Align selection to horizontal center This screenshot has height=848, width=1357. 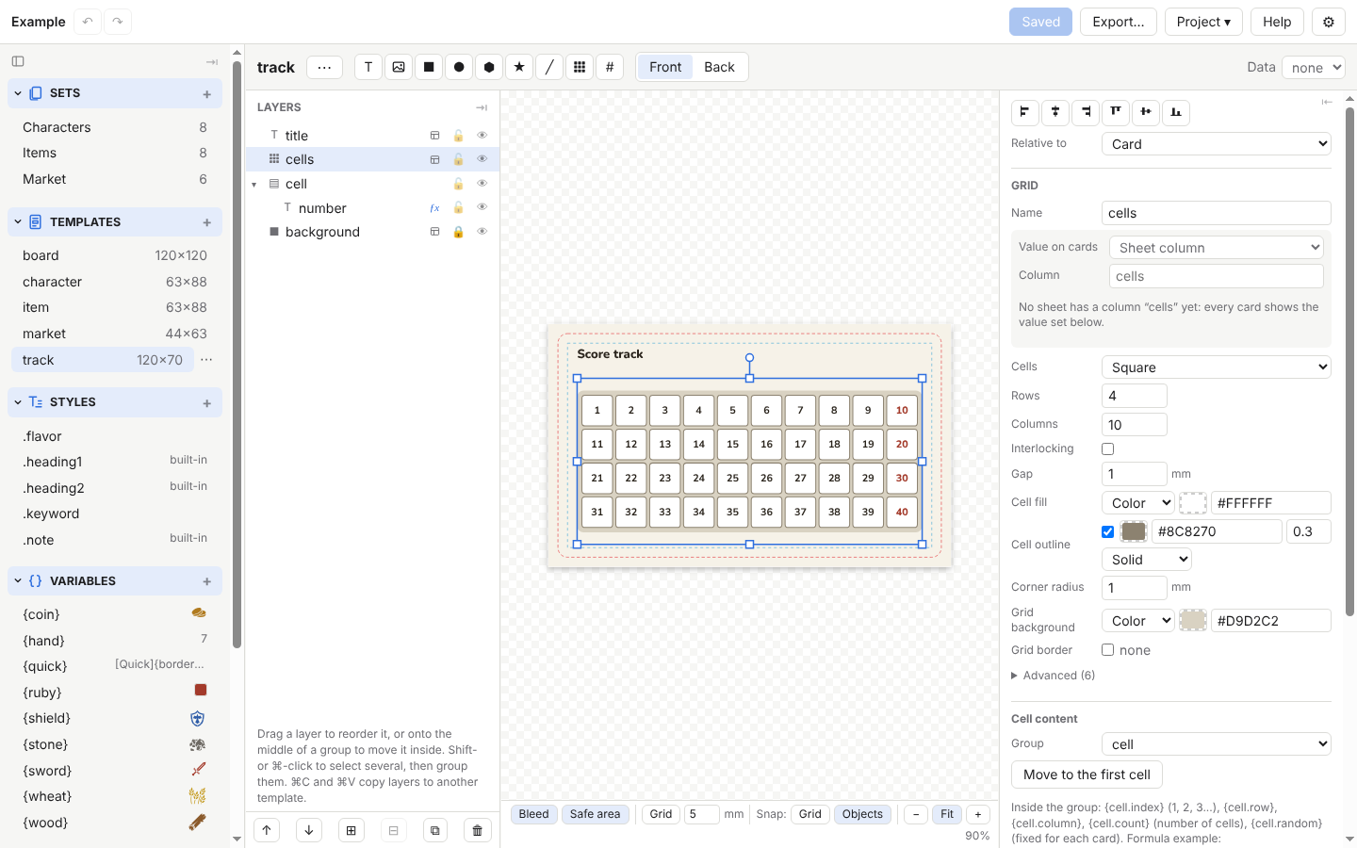click(1055, 112)
